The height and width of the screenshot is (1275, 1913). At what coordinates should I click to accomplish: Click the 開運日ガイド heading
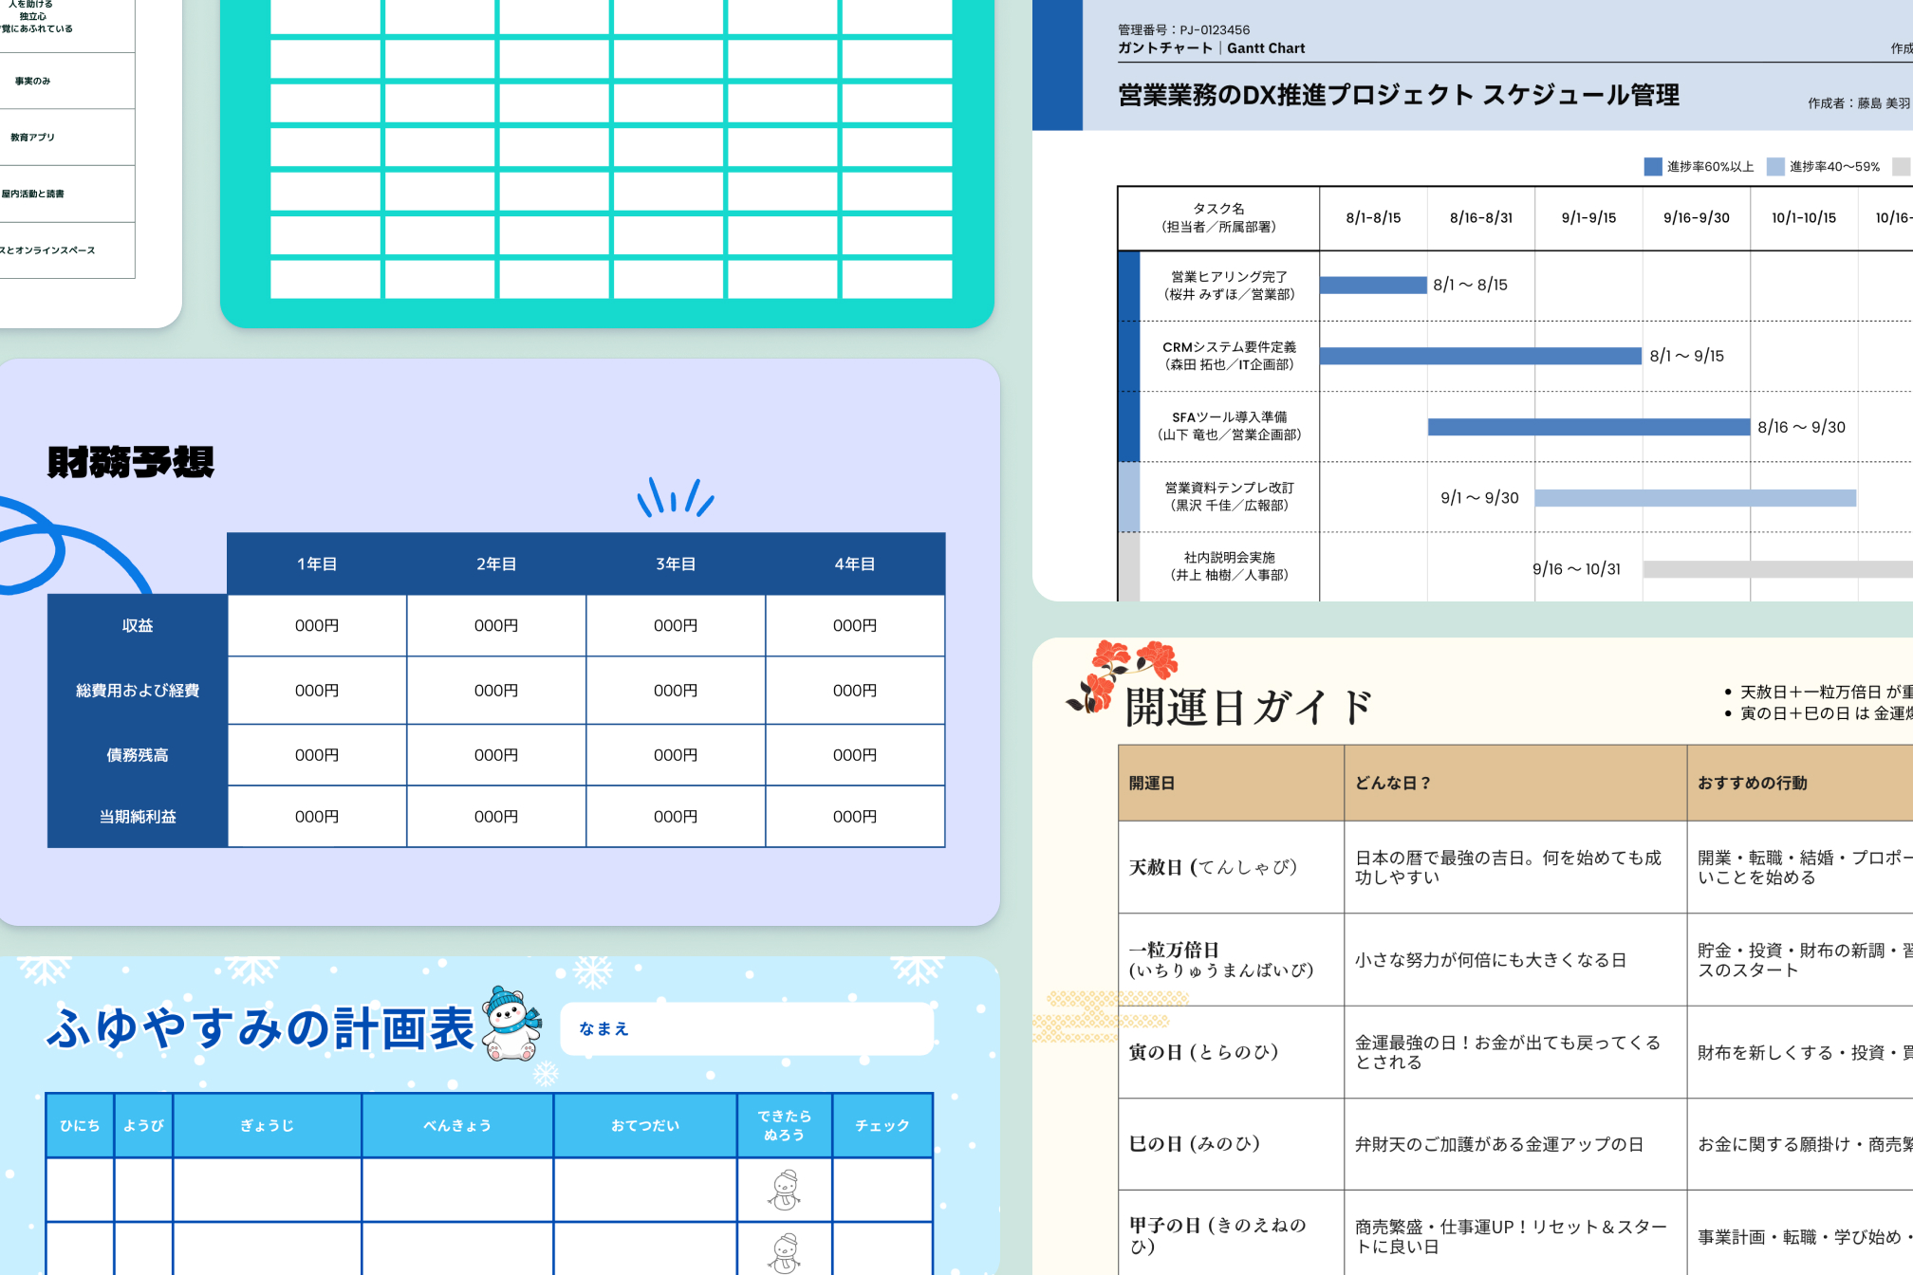tap(1249, 707)
